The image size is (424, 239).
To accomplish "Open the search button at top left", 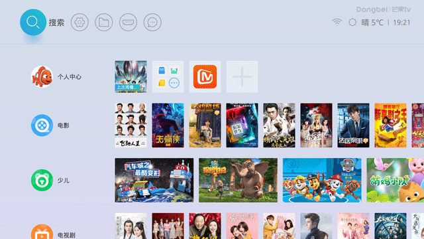I will (33, 22).
